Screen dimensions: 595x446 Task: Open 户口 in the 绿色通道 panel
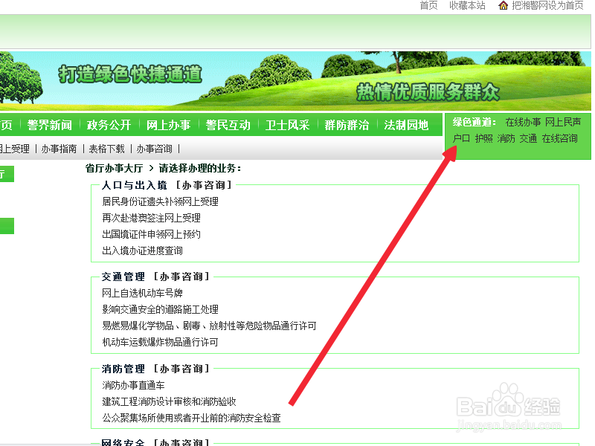[461, 138]
